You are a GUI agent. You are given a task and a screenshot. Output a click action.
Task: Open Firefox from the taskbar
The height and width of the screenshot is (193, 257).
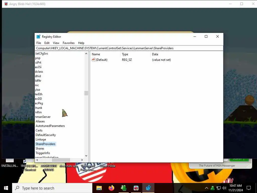tap(111, 188)
